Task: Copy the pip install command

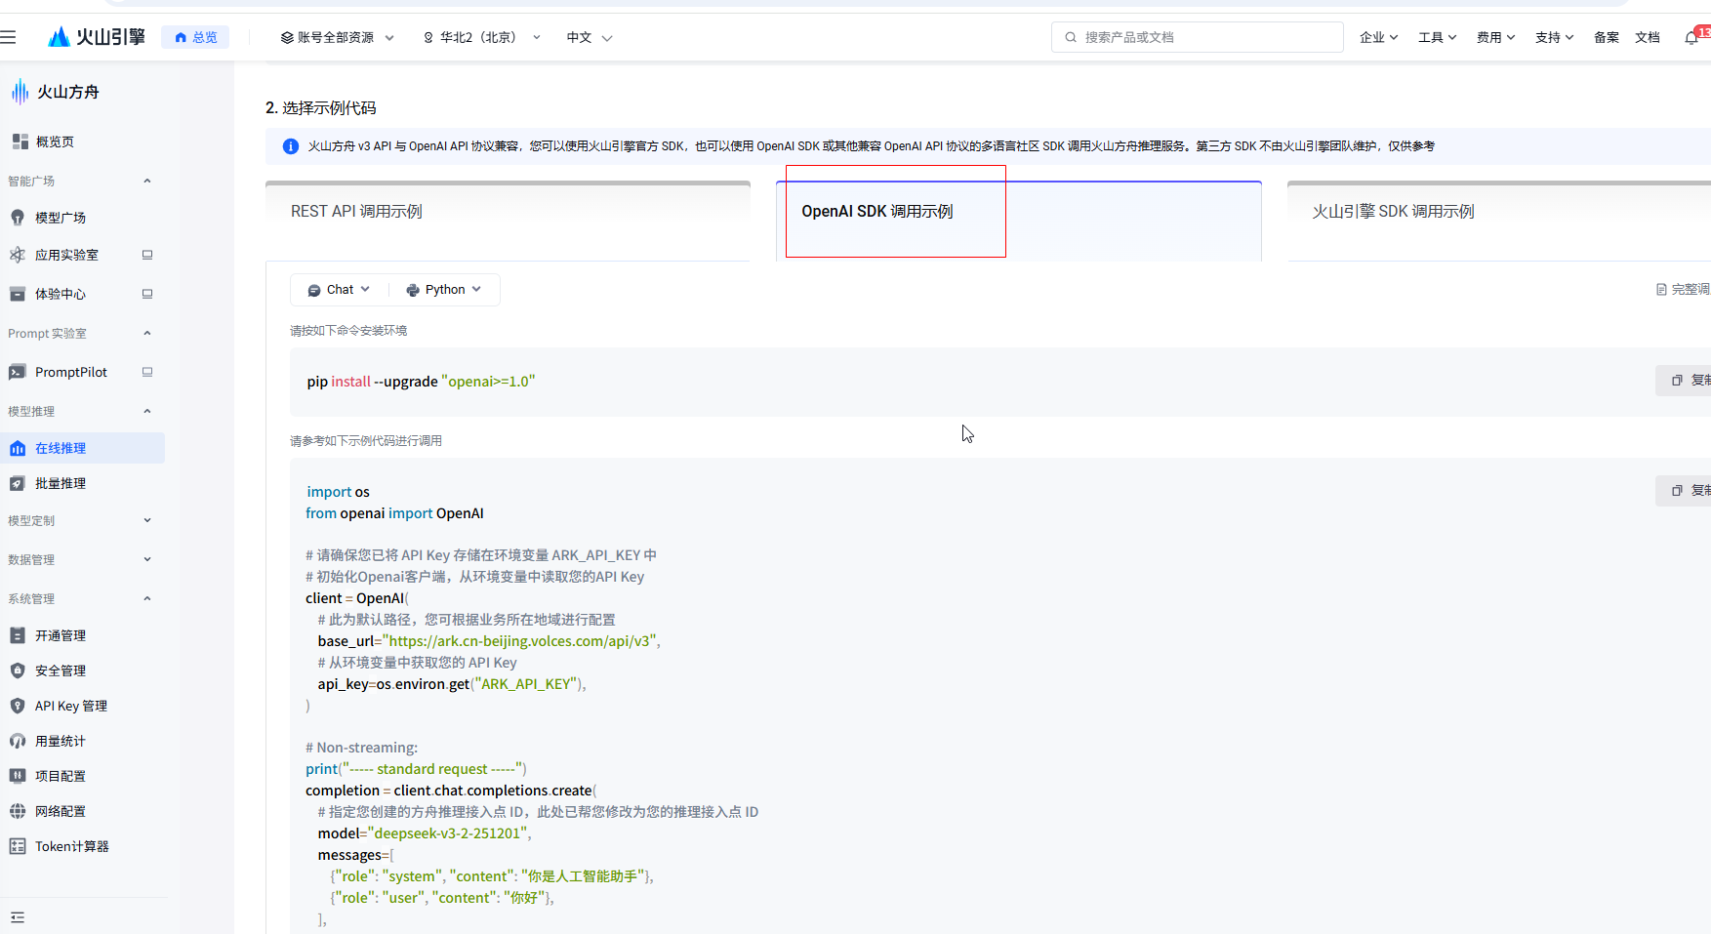Action: click(x=1685, y=381)
